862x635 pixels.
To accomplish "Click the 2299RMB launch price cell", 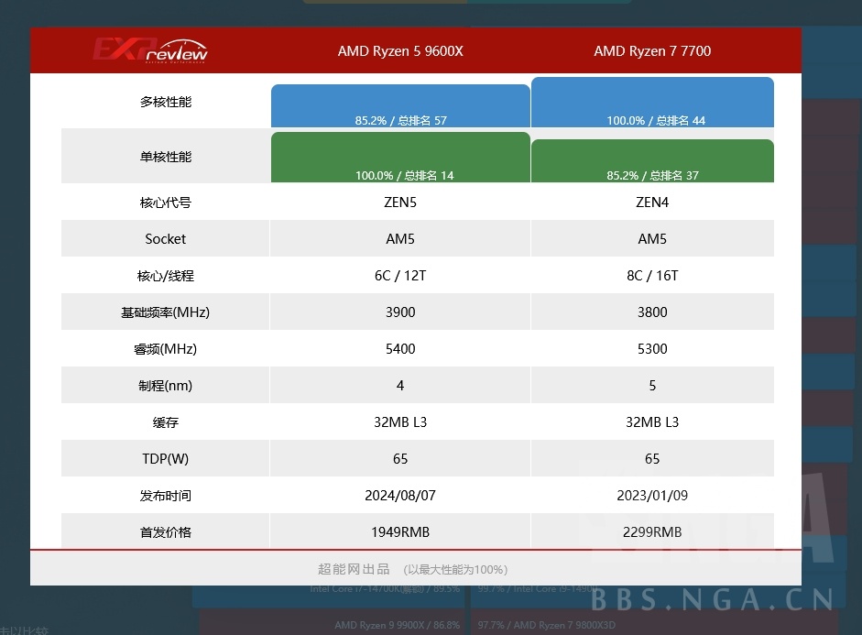I will (x=652, y=531).
